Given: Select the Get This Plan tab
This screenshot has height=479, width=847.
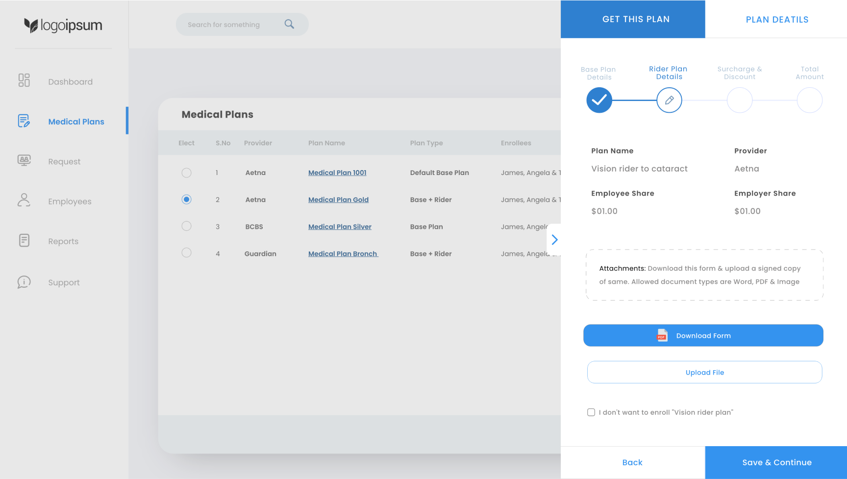Looking at the screenshot, I should pos(635,20).
